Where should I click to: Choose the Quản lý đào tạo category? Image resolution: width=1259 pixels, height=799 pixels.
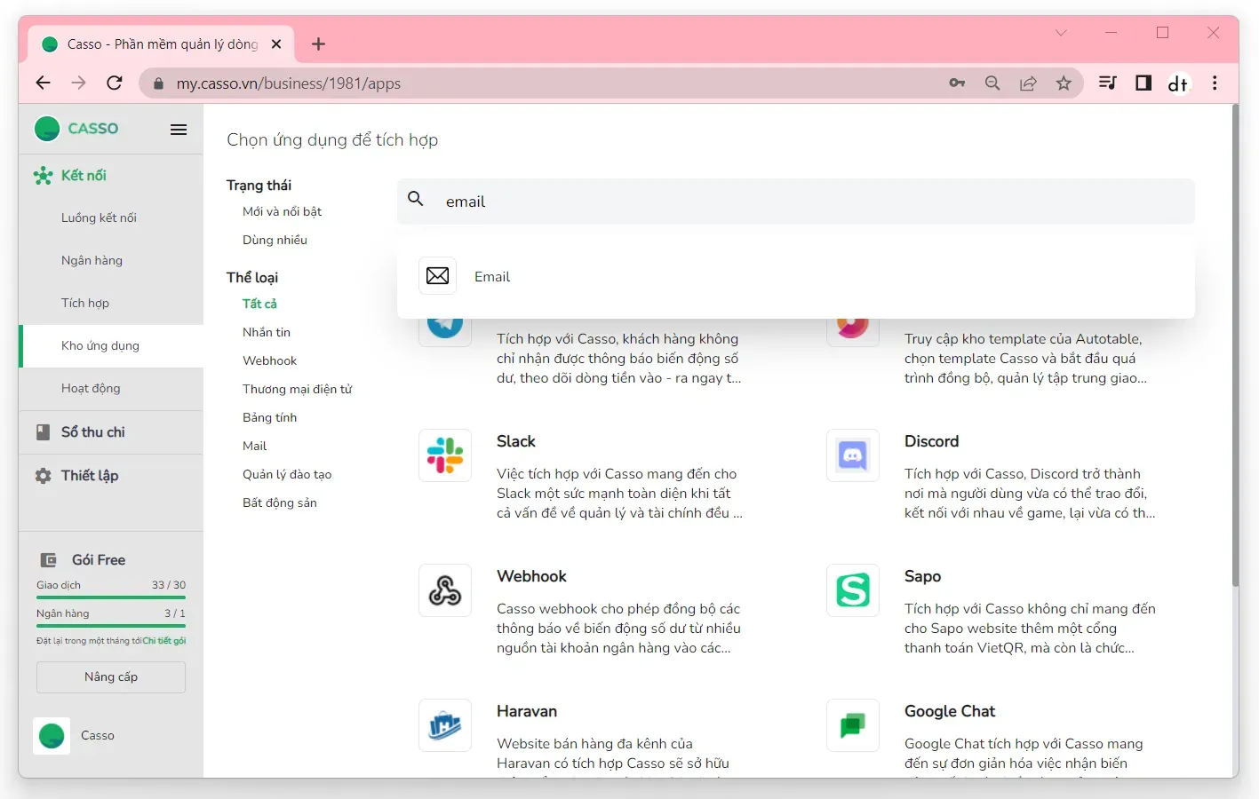287,474
